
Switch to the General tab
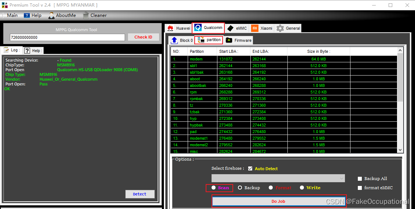coord(288,28)
